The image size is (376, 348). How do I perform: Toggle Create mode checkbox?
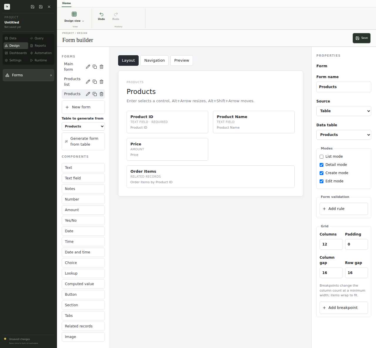click(x=321, y=173)
